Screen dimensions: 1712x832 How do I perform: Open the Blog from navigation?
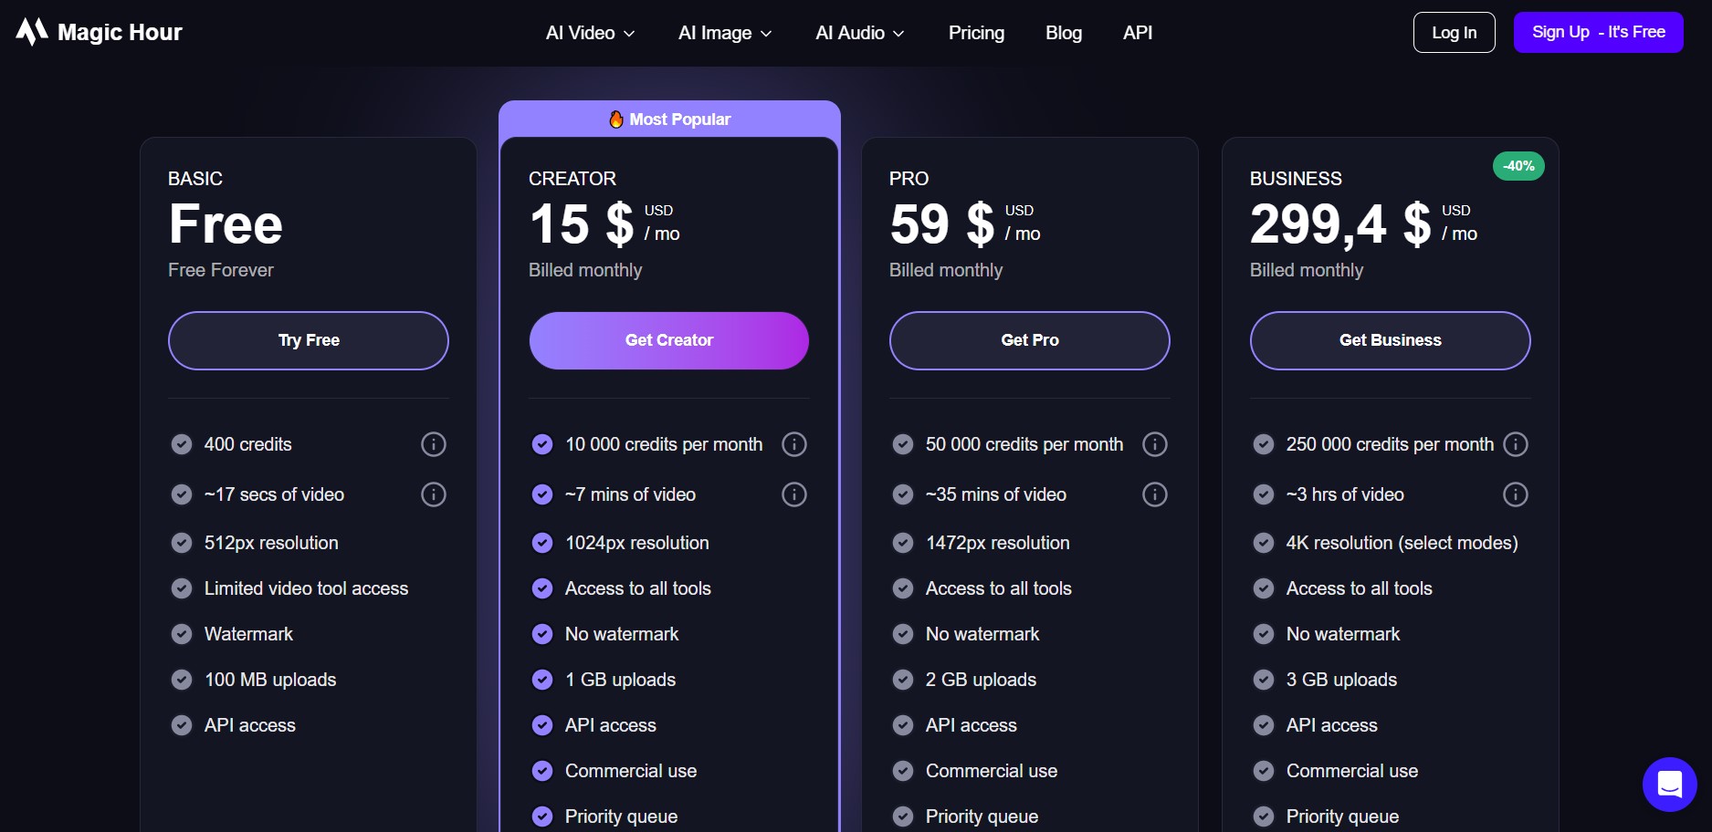click(x=1063, y=33)
